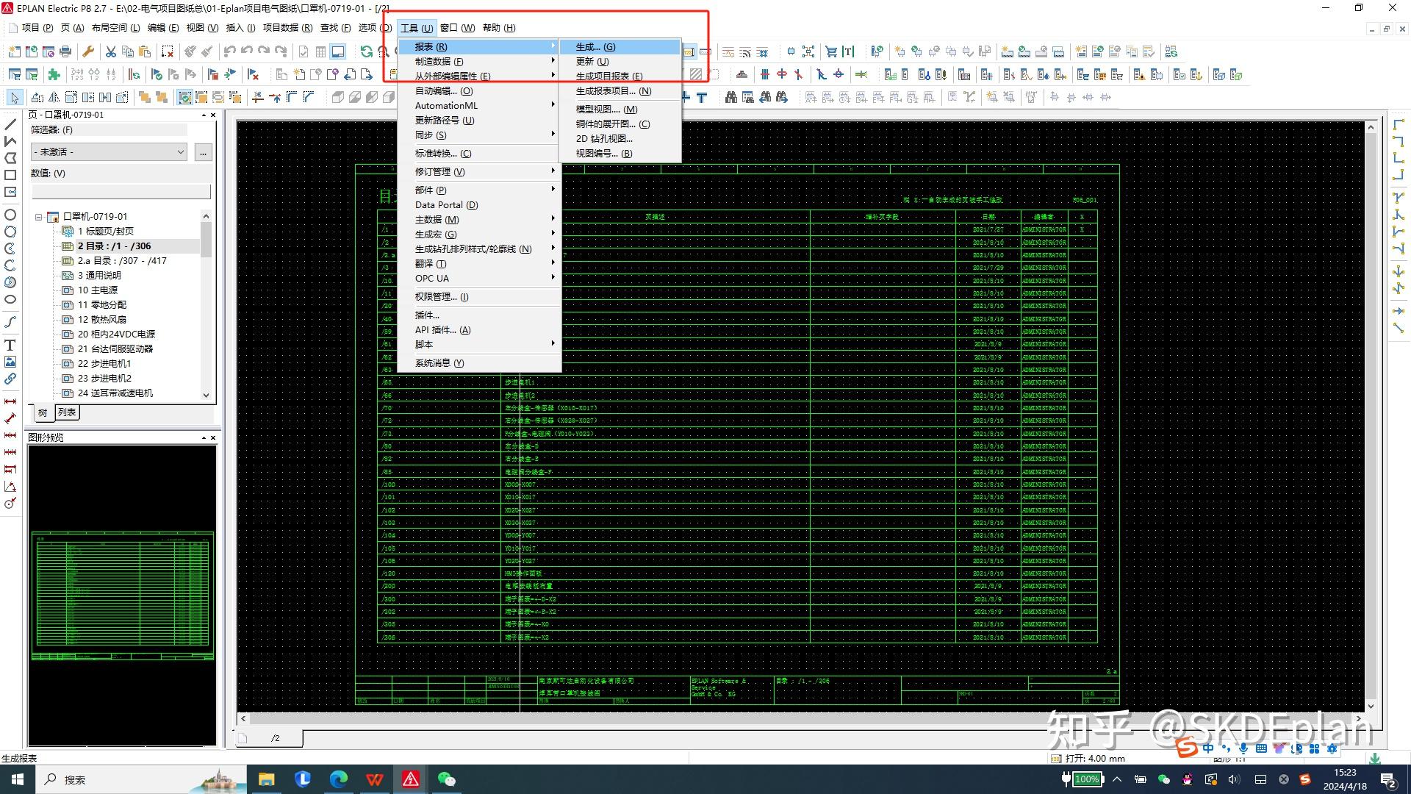The width and height of the screenshot is (1411, 794).
Task: Close the page navigator panel
Action: [x=214, y=115]
